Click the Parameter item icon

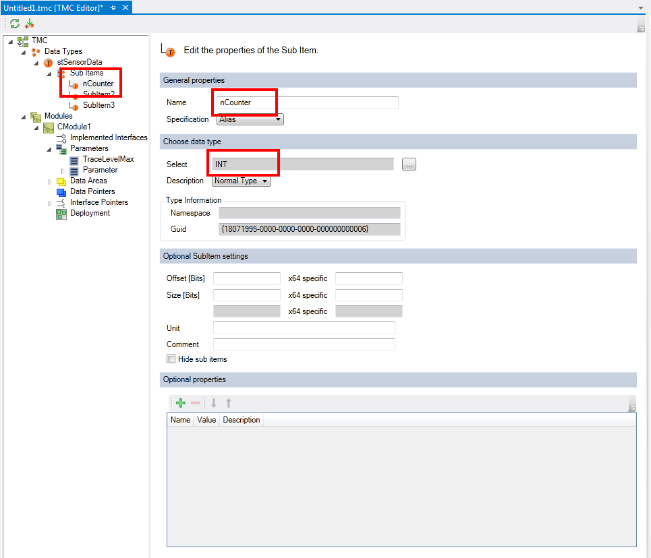pos(74,170)
